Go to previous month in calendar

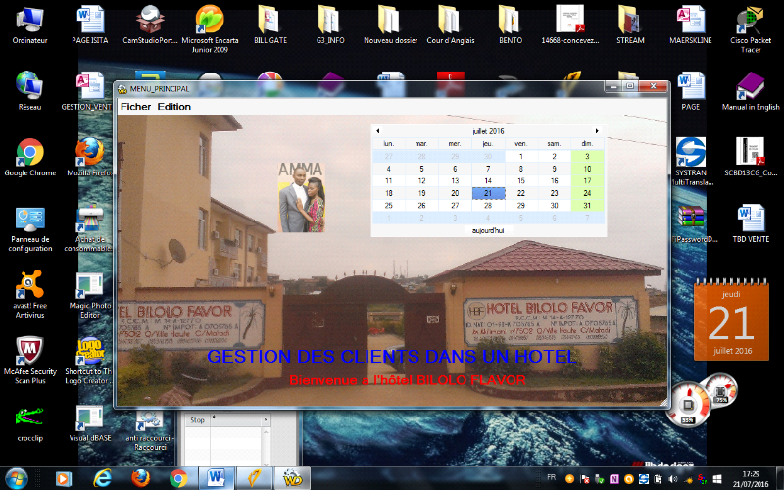click(378, 131)
